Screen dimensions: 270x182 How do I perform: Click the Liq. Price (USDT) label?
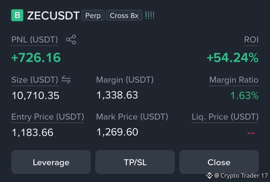[225, 117]
